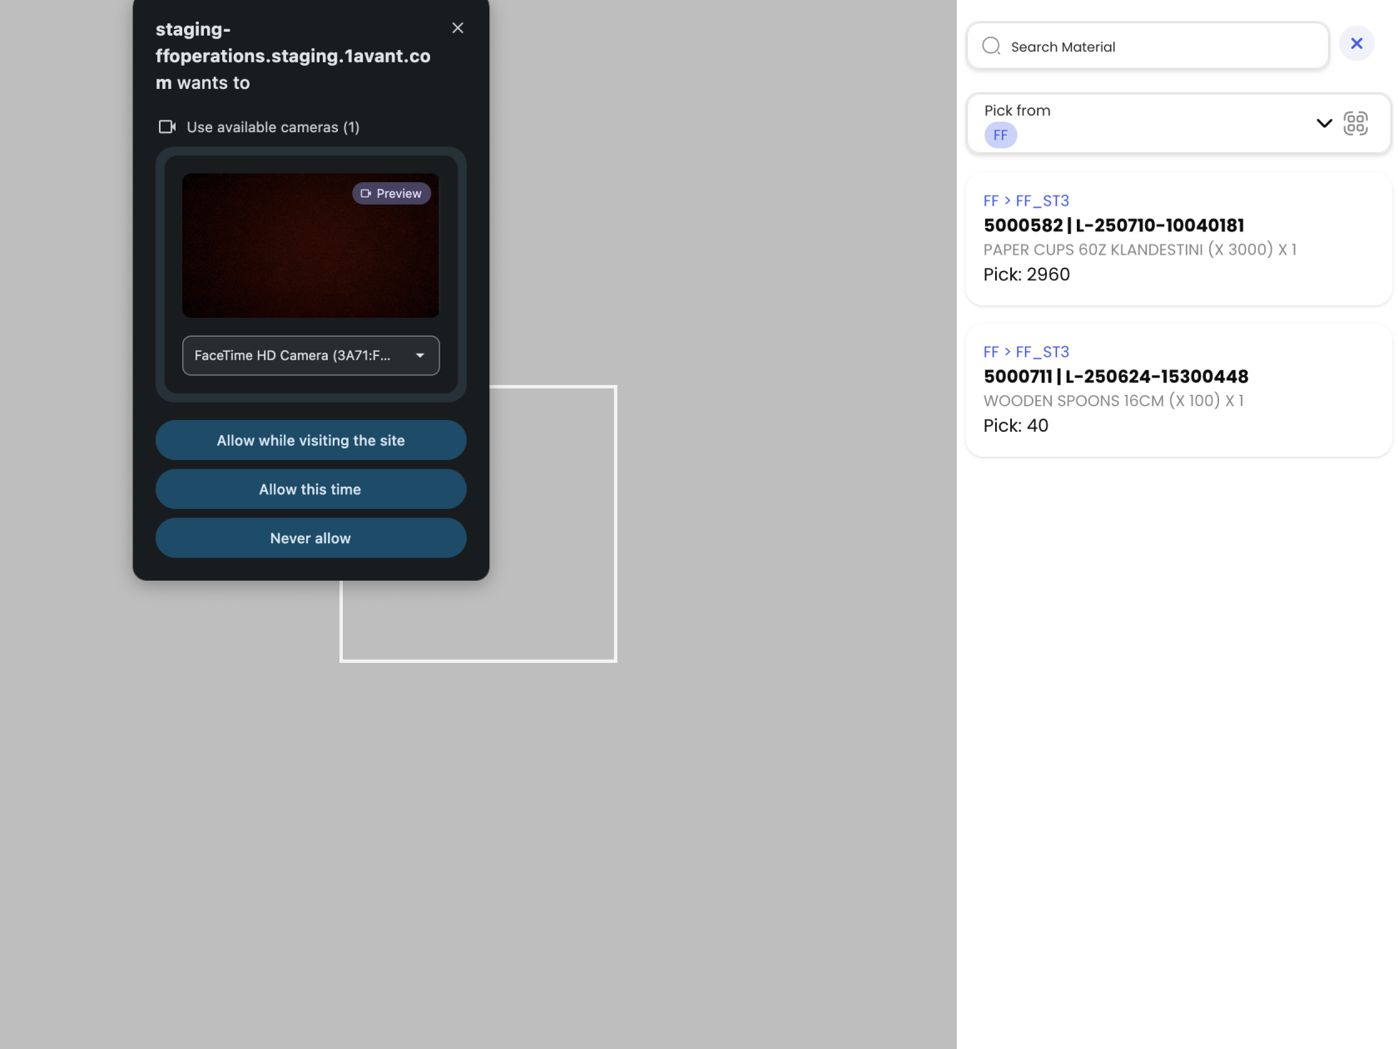Click the blue X icon beside the search bar
The width and height of the screenshot is (1398, 1049).
coord(1357,43)
